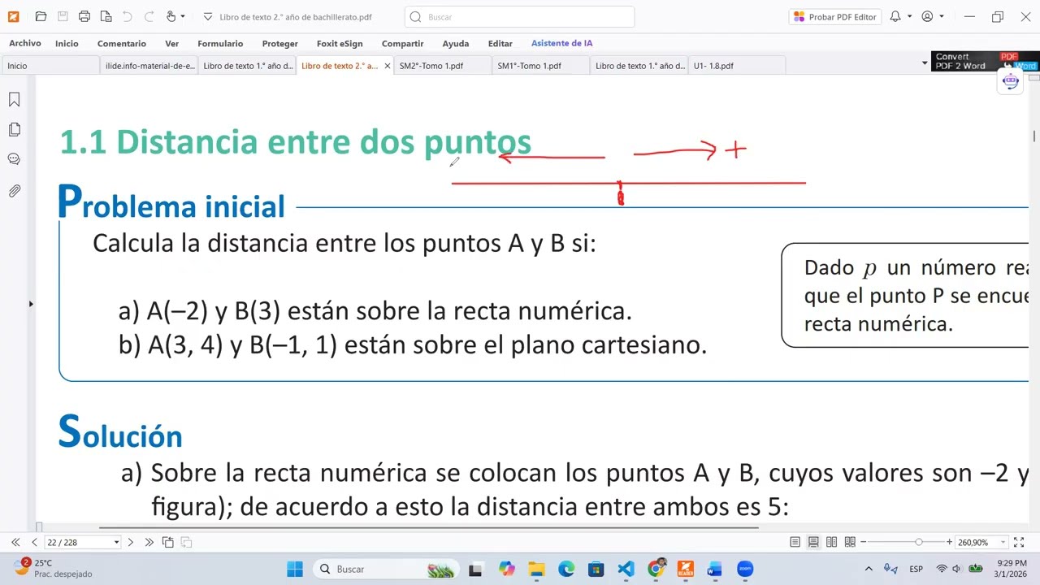
Task: Expand the left navigation panel arrow
Action: coord(31,304)
